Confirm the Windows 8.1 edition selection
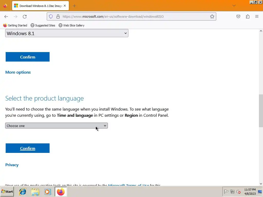This screenshot has height=197, width=263. [27, 57]
